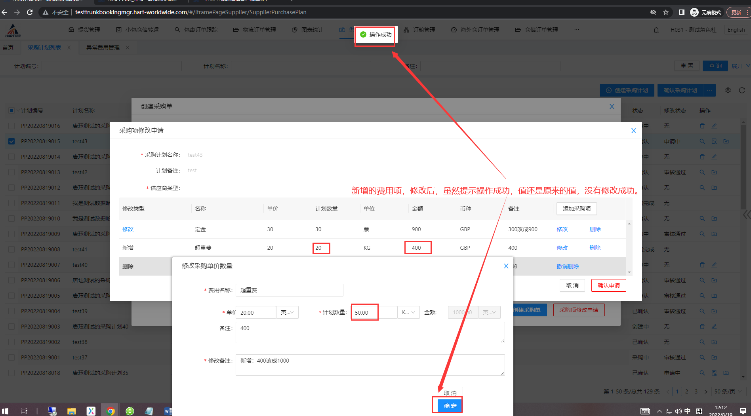Image resolution: width=751 pixels, height=416 pixels.
Task: Bookmark this page with the star icon
Action: [666, 12]
